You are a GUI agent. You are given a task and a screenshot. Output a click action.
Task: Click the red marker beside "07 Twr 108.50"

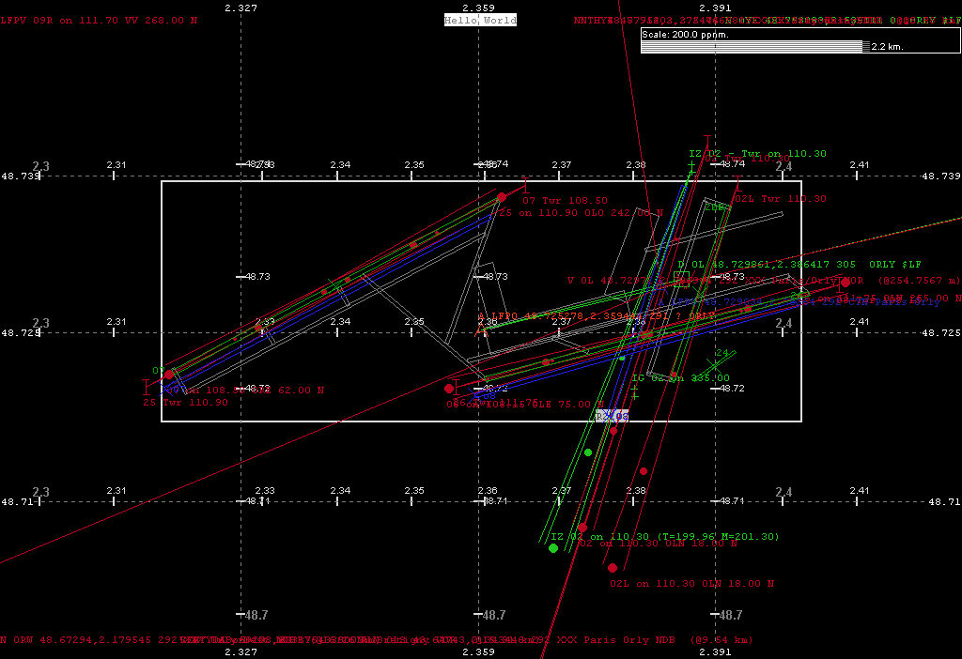pyautogui.click(x=502, y=197)
